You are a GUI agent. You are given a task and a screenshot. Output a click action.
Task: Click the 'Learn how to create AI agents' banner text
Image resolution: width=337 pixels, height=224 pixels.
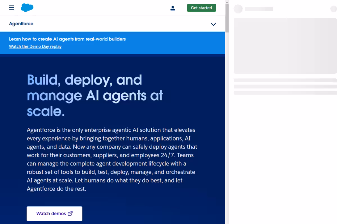67,39
